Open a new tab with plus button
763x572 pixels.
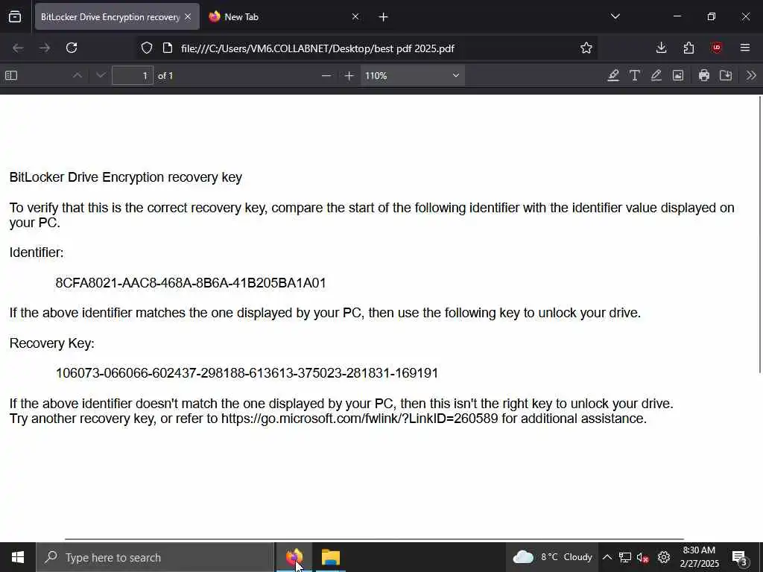click(383, 17)
